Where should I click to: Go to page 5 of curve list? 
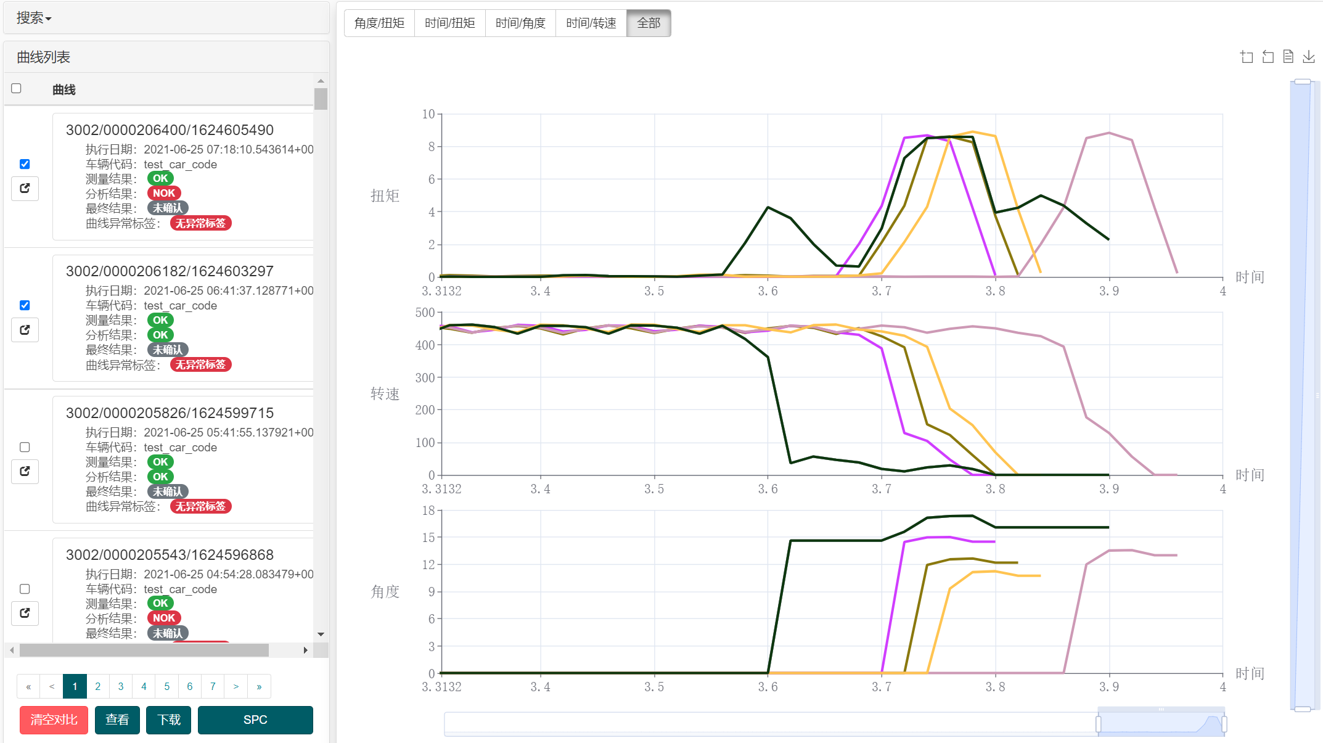click(166, 686)
